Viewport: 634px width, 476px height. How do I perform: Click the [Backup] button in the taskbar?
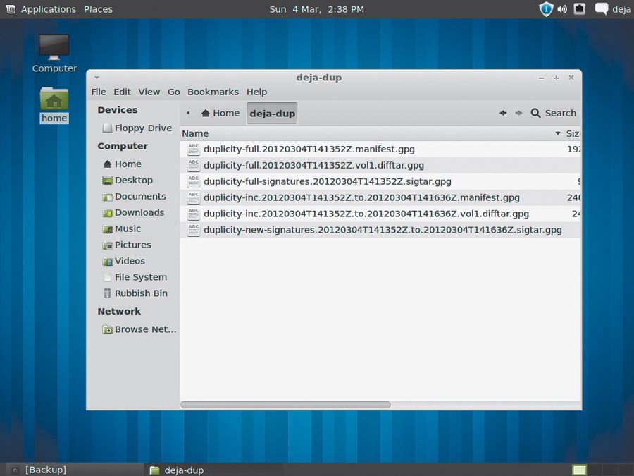click(44, 469)
